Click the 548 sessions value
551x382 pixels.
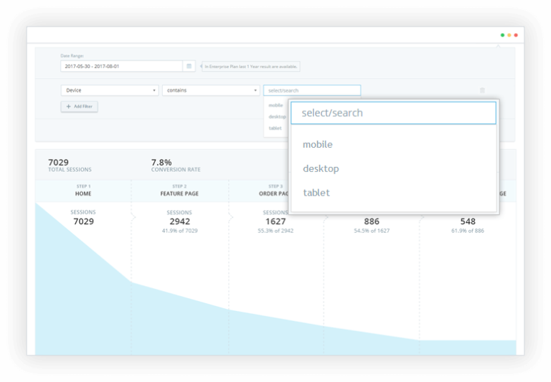pyautogui.click(x=468, y=221)
